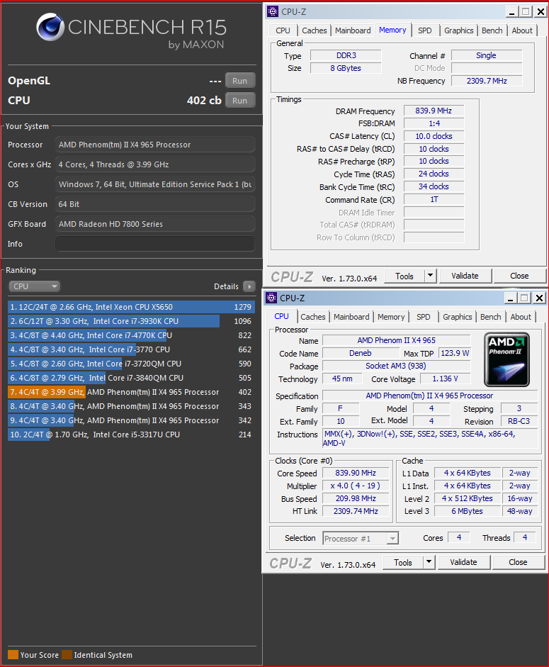549x667 pixels.
Task: Click the CPU-Z icon in the Memory window title bar
Action: 272,11
